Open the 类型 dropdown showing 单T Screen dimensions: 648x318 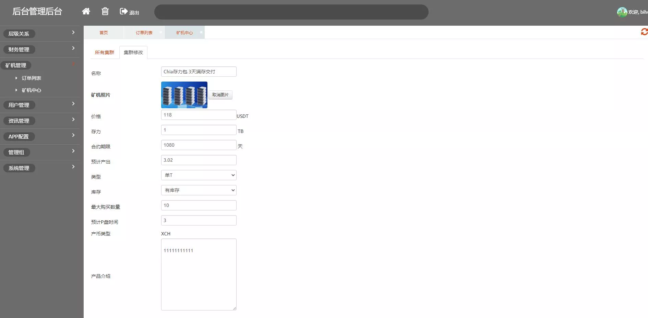(x=199, y=175)
